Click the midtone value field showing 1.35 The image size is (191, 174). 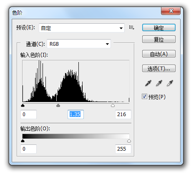[x=75, y=114]
